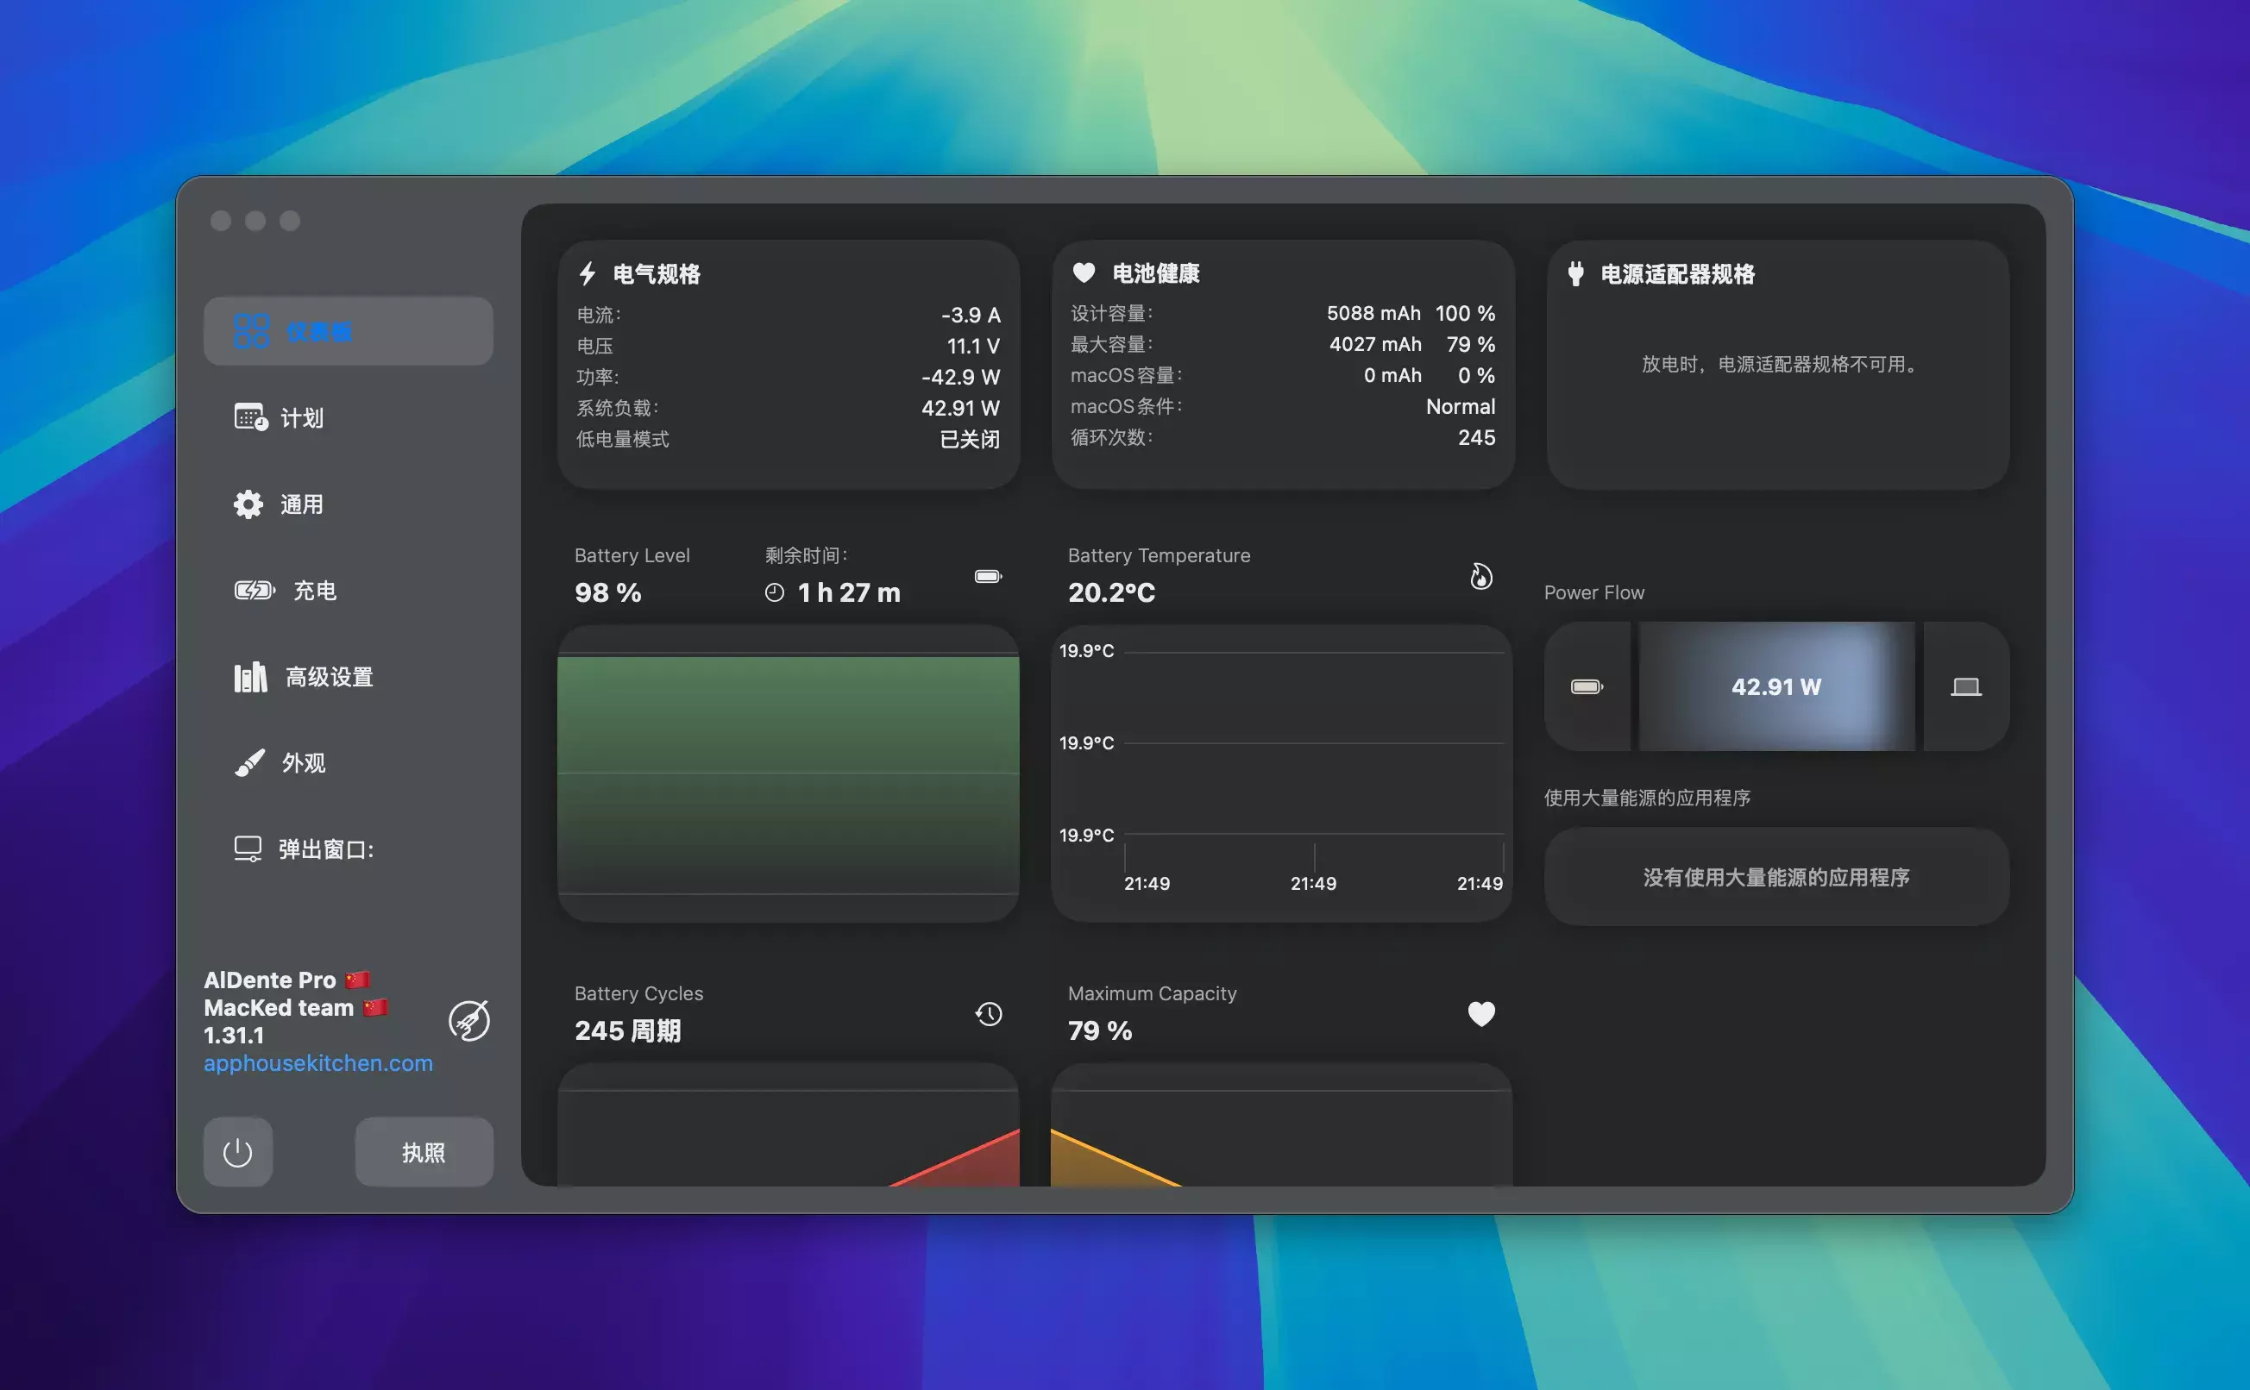The image size is (2250, 1390).
Task: Click the 42.91 W power flow bar
Action: (1775, 686)
